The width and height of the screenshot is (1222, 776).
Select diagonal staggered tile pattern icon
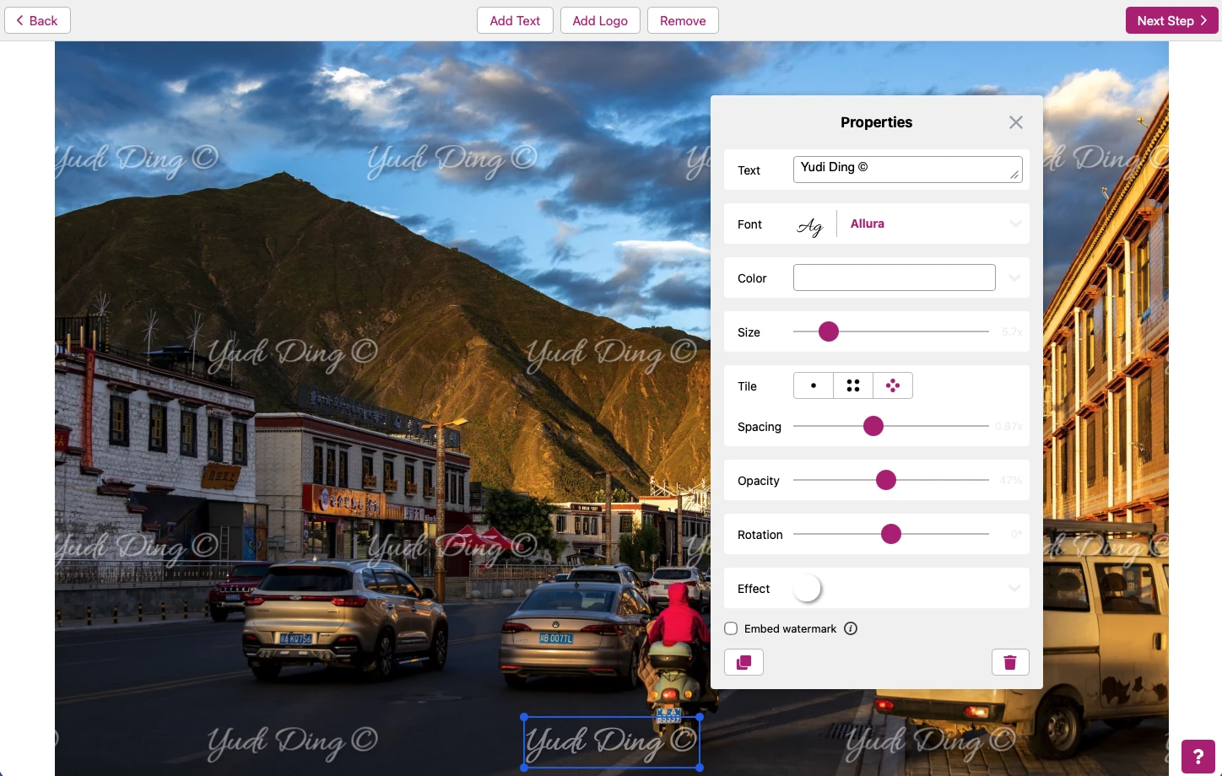[x=893, y=385]
